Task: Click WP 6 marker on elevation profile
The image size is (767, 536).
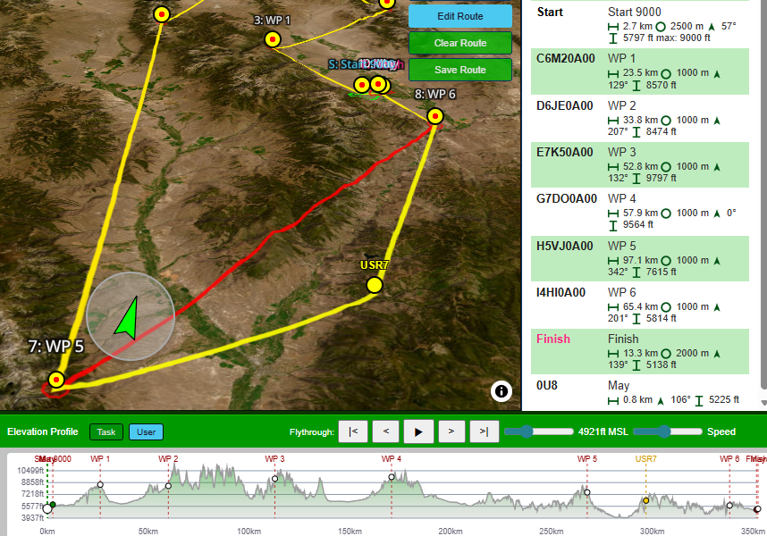Action: pos(729,506)
